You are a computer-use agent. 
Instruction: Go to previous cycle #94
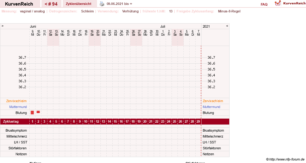(x=51, y=4)
